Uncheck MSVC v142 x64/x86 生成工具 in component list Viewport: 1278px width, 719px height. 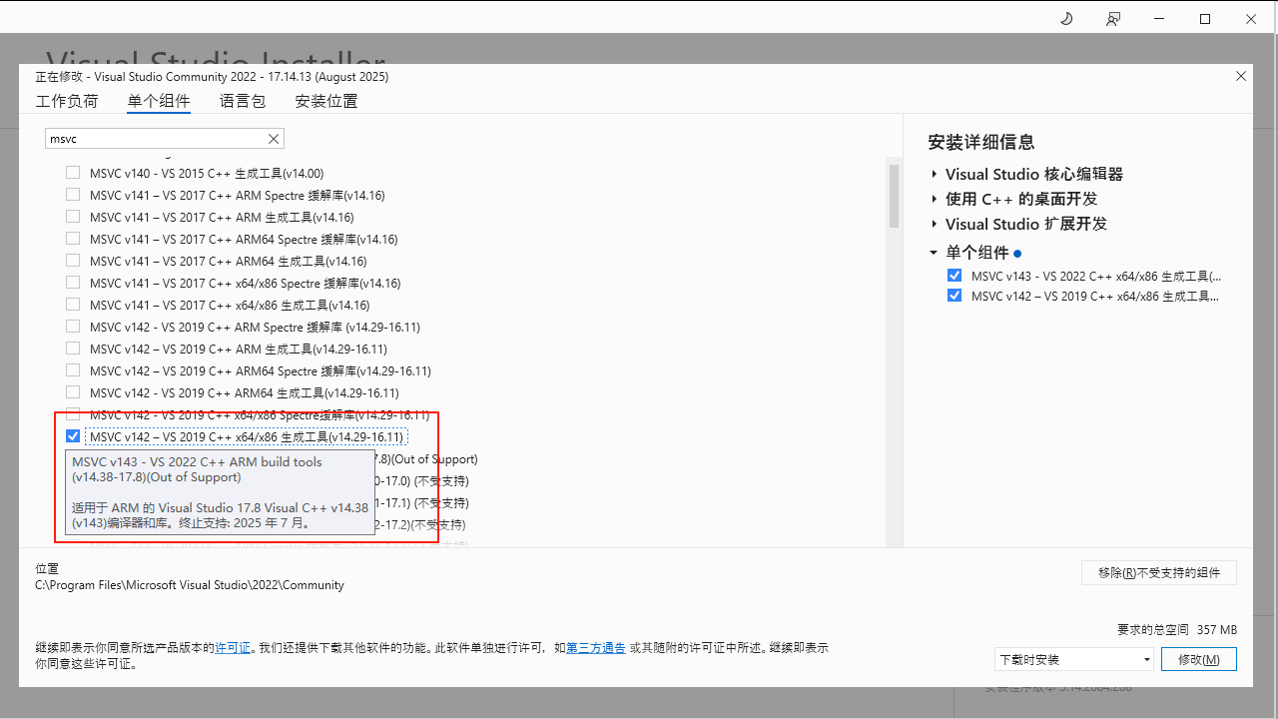pos(73,436)
